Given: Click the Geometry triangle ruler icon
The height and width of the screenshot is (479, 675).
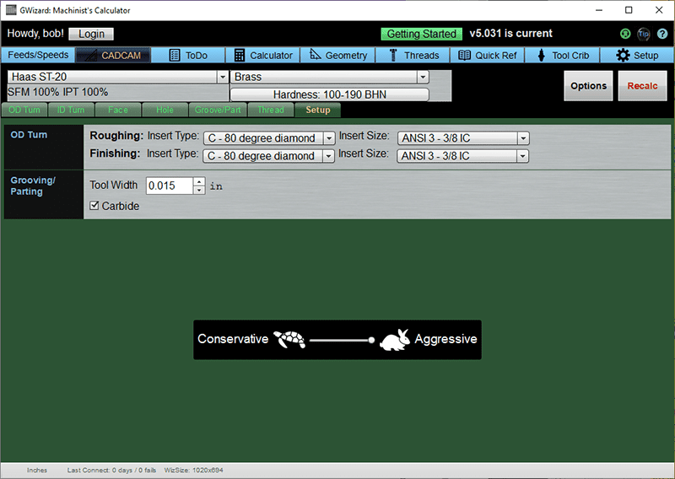Looking at the screenshot, I should [x=315, y=55].
